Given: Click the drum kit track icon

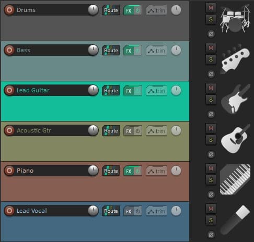Looking at the screenshot, I should point(235,19).
